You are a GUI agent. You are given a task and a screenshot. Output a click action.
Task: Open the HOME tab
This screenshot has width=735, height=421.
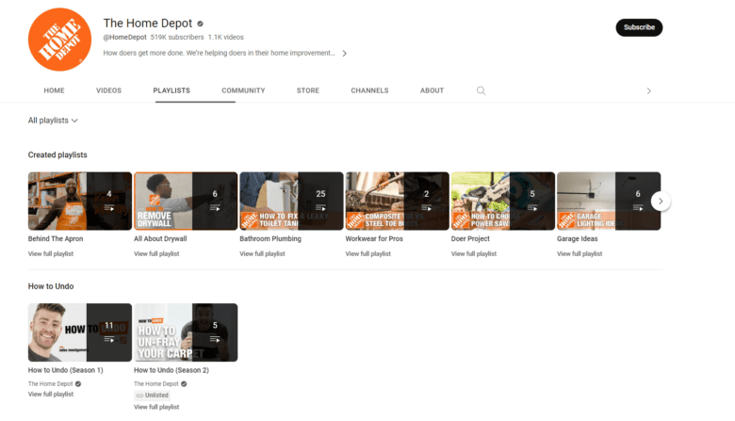(55, 90)
